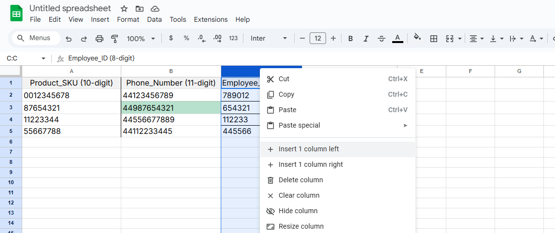Toggle italic formatting
Image resolution: width=555 pixels, height=233 pixels.
366,39
